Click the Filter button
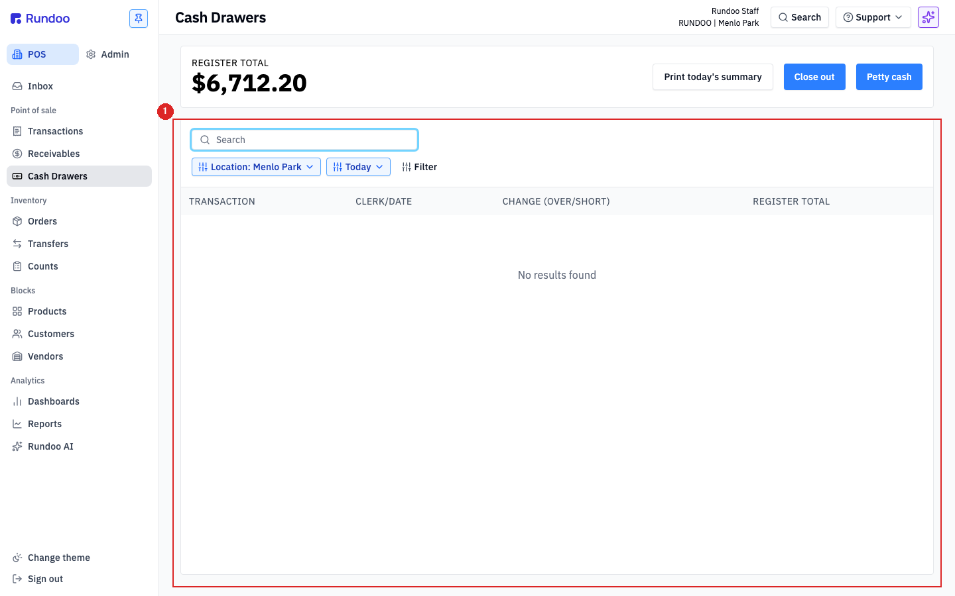The height and width of the screenshot is (596, 955). tap(419, 167)
